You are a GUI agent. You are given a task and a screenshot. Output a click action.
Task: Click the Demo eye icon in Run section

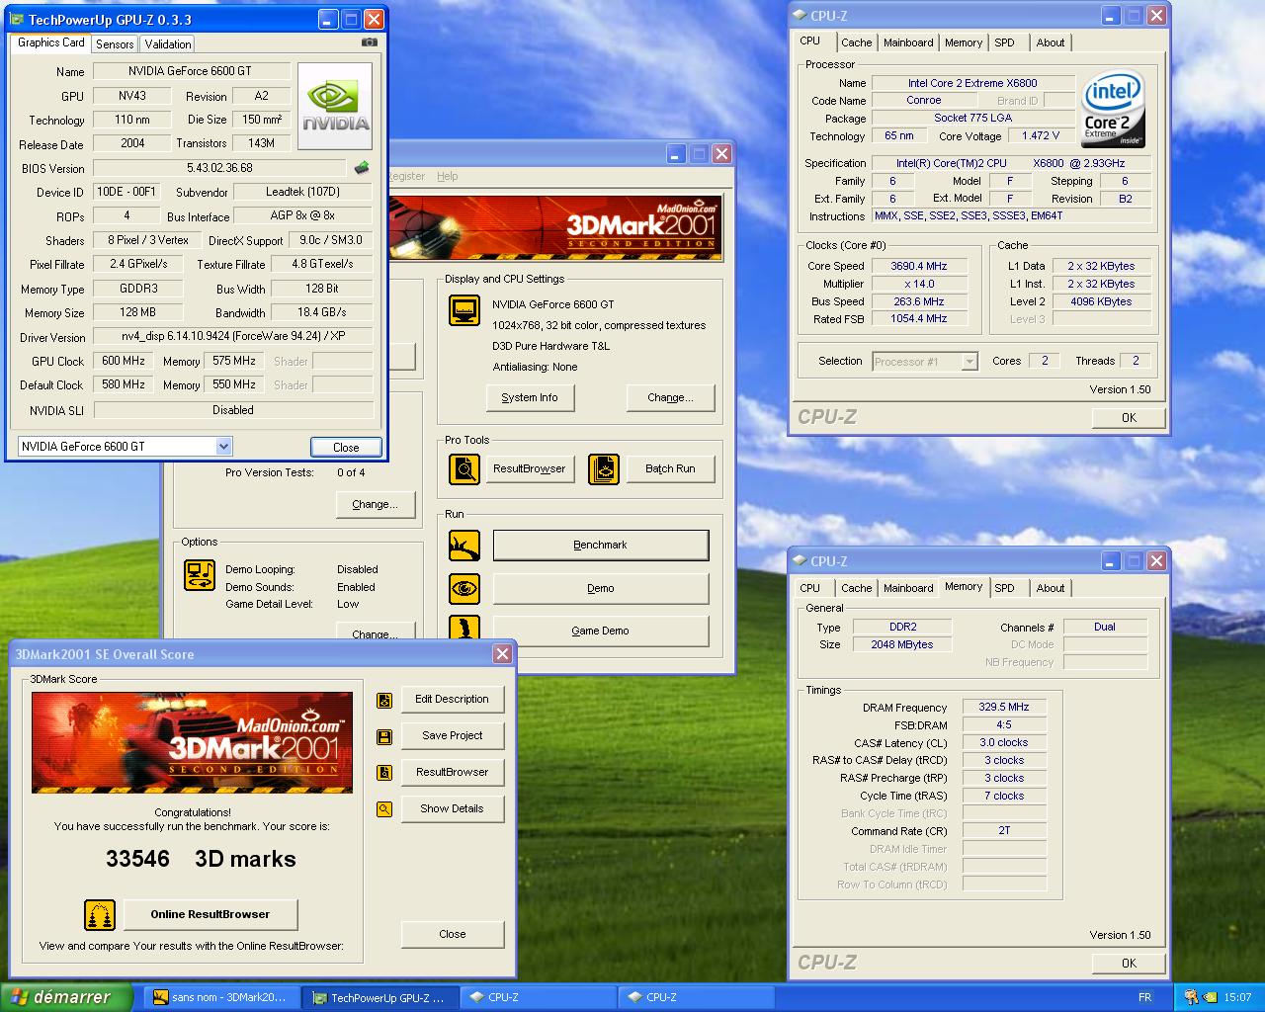tap(464, 589)
